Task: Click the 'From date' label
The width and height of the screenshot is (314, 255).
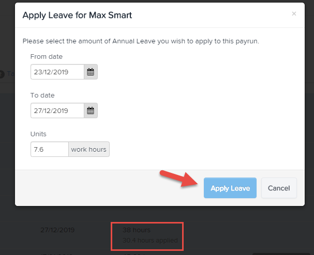Action: [x=47, y=57]
